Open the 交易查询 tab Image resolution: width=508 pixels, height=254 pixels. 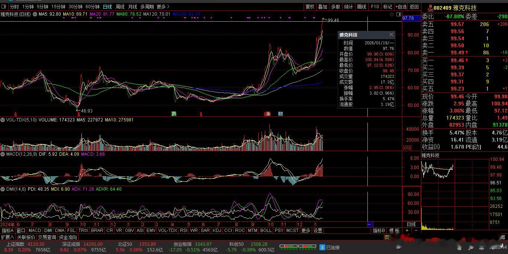(47, 237)
